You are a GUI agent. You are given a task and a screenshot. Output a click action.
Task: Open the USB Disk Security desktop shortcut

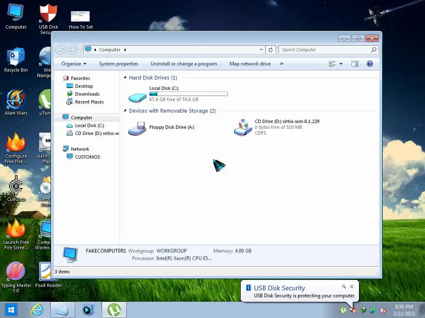coord(48,19)
